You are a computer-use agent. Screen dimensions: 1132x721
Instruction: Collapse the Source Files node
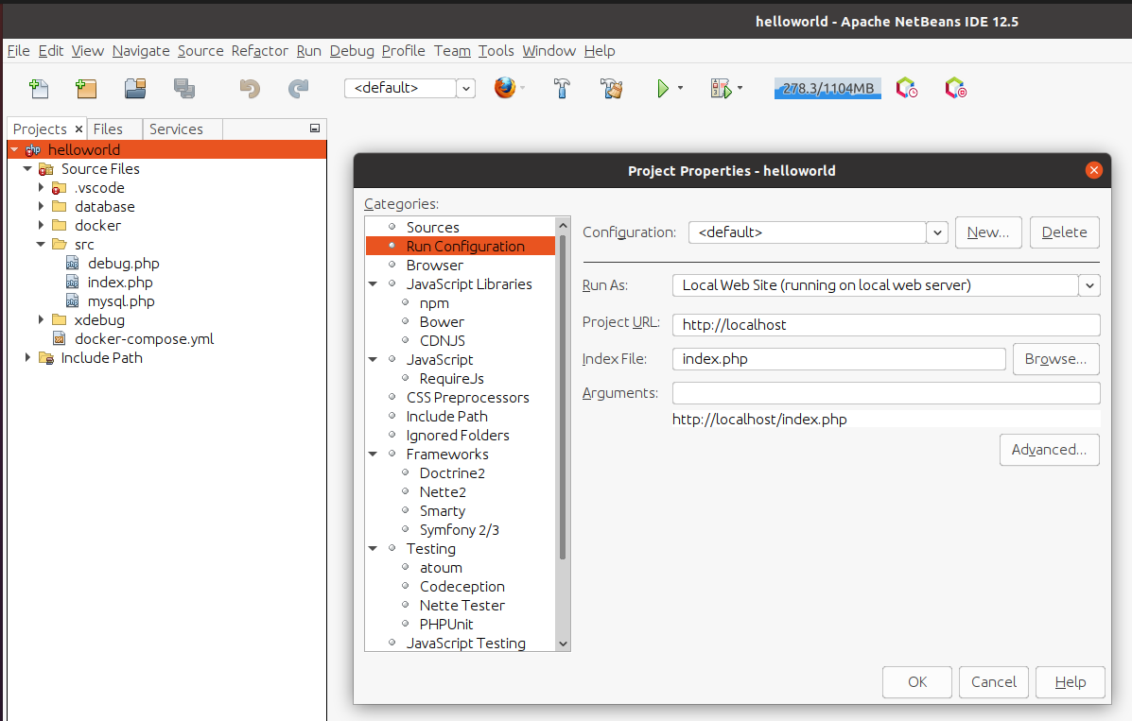[x=27, y=169]
